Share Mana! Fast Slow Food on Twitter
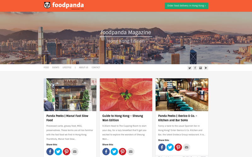The image size is (252, 157). click(x=58, y=152)
